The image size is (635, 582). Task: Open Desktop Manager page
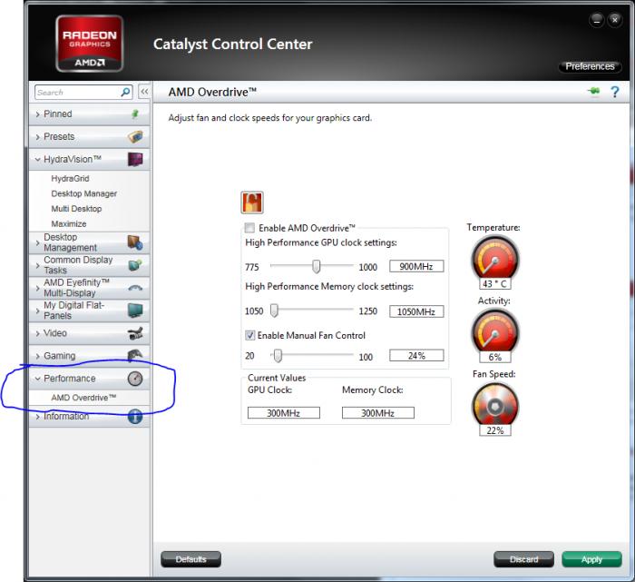coord(83,193)
